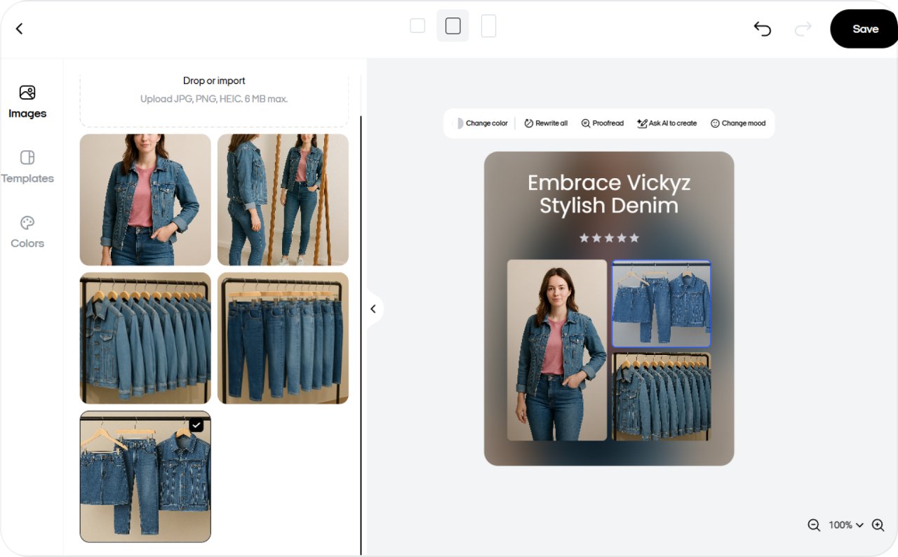898x557 pixels.
Task: Switch to the portrait canvas format
Action: (488, 25)
